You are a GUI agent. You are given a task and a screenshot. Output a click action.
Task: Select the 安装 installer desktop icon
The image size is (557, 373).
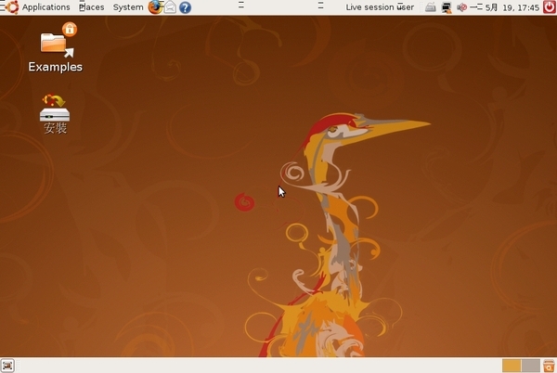pyautogui.click(x=55, y=114)
